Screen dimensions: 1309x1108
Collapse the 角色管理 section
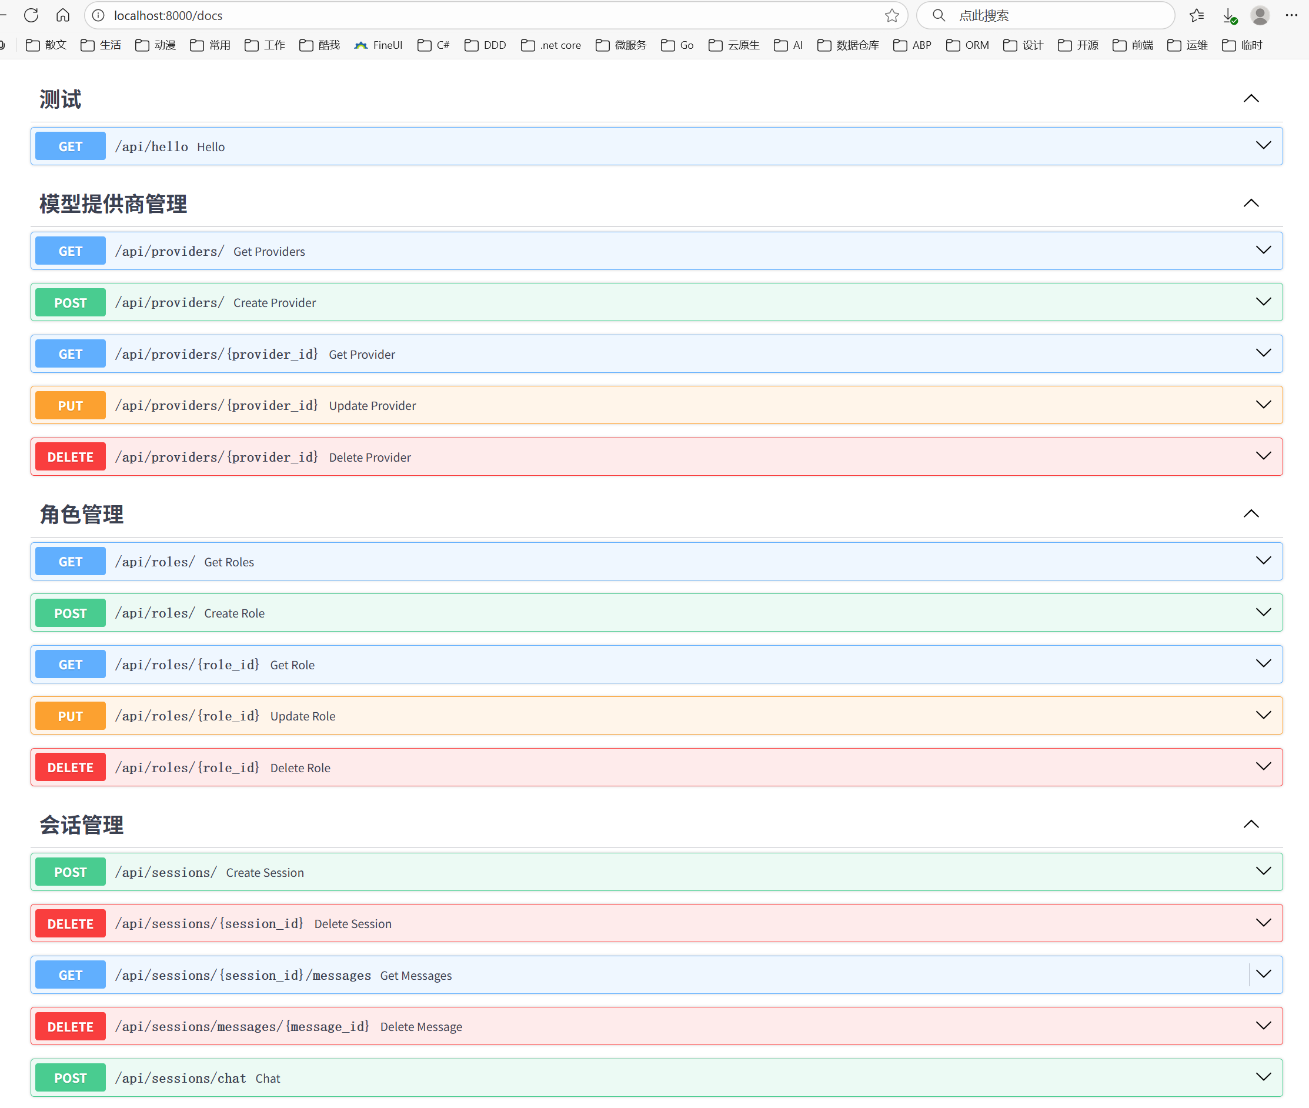pyautogui.click(x=1251, y=514)
